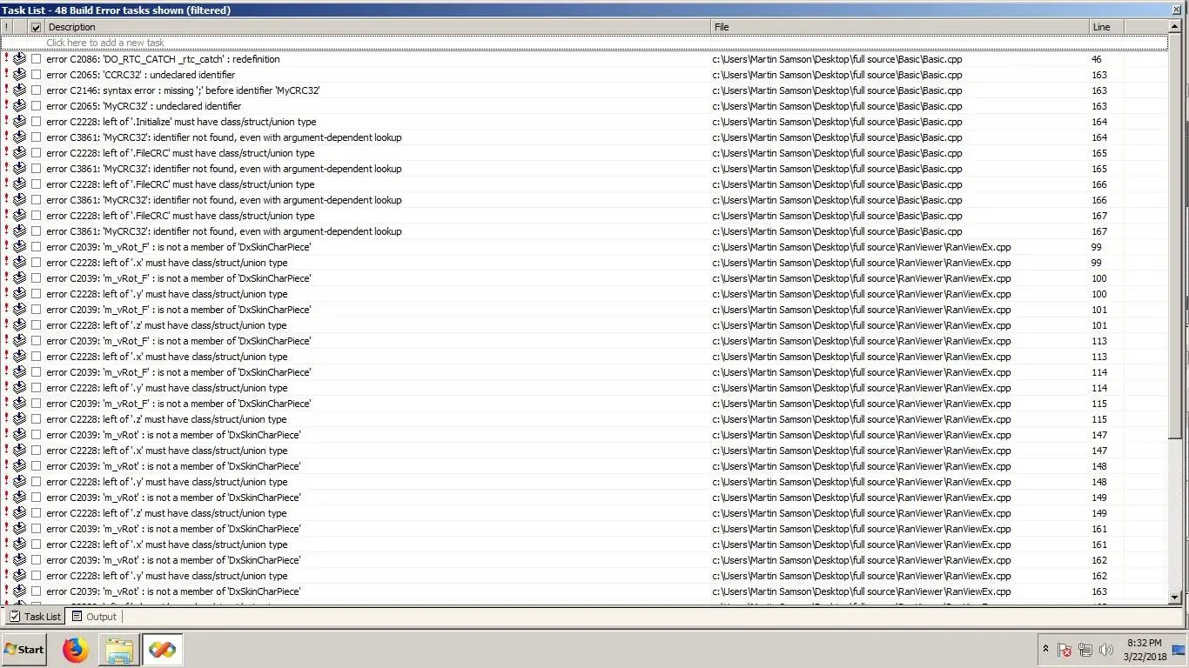The image size is (1189, 668).
Task: Tick checkbox for '.Initialize' C2228 error
Action: click(36, 122)
